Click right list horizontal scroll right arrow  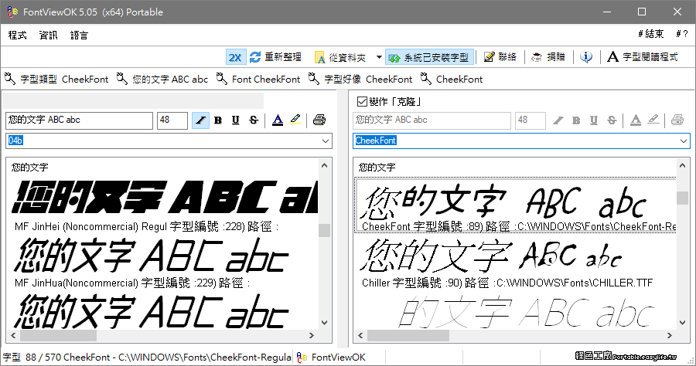[x=670, y=335]
